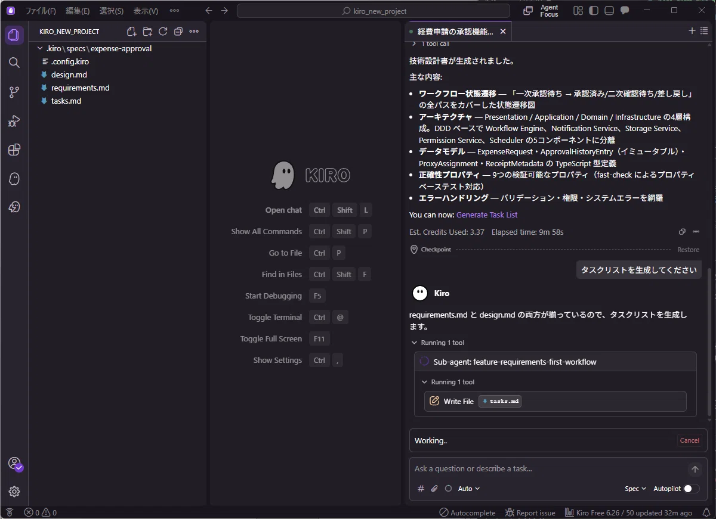Open the Explorer view in activity bar
716x519 pixels.
[x=14, y=35]
